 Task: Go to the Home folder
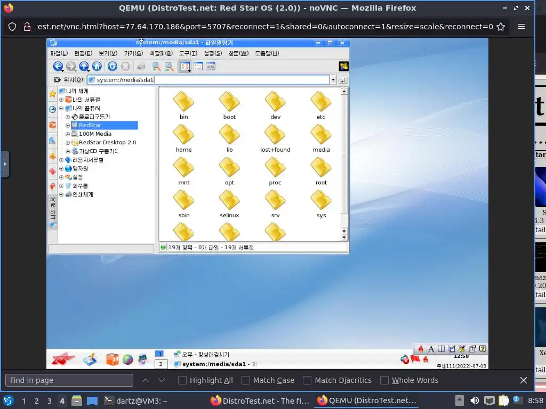(x=97, y=67)
